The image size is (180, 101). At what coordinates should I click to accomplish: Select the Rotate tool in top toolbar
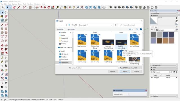tap(49, 8)
